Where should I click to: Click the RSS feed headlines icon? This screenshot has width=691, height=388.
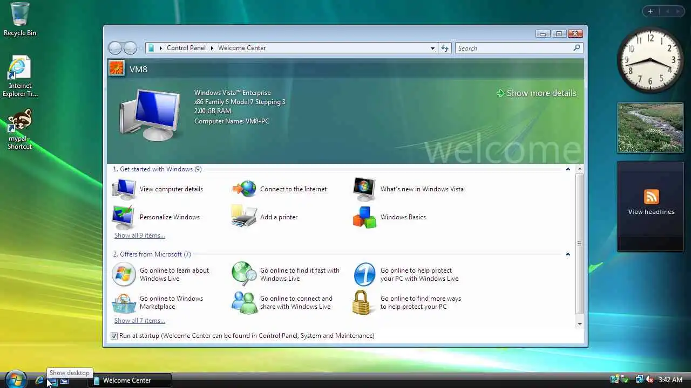(x=651, y=197)
